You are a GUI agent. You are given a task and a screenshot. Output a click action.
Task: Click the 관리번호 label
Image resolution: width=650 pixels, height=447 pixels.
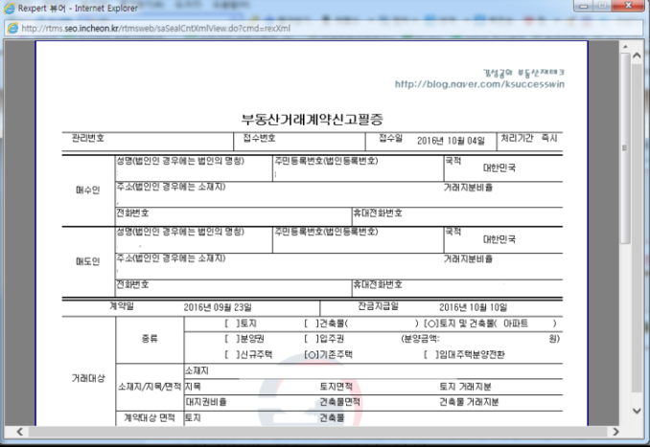(88, 138)
